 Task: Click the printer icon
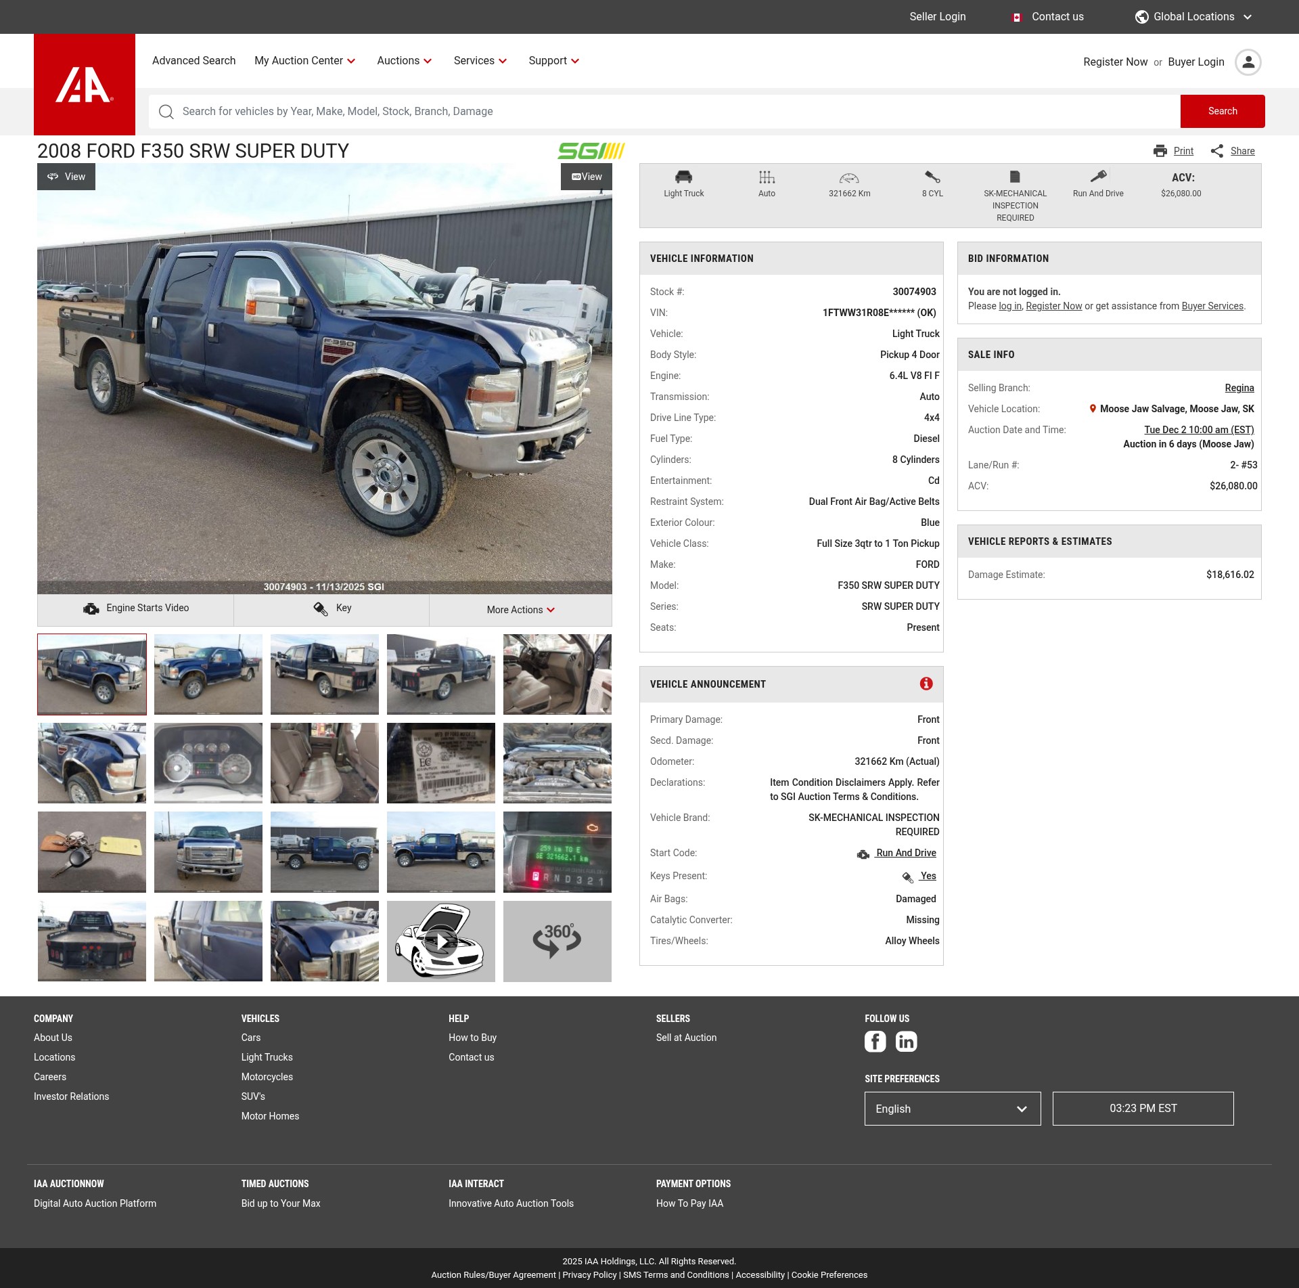[x=1160, y=151]
